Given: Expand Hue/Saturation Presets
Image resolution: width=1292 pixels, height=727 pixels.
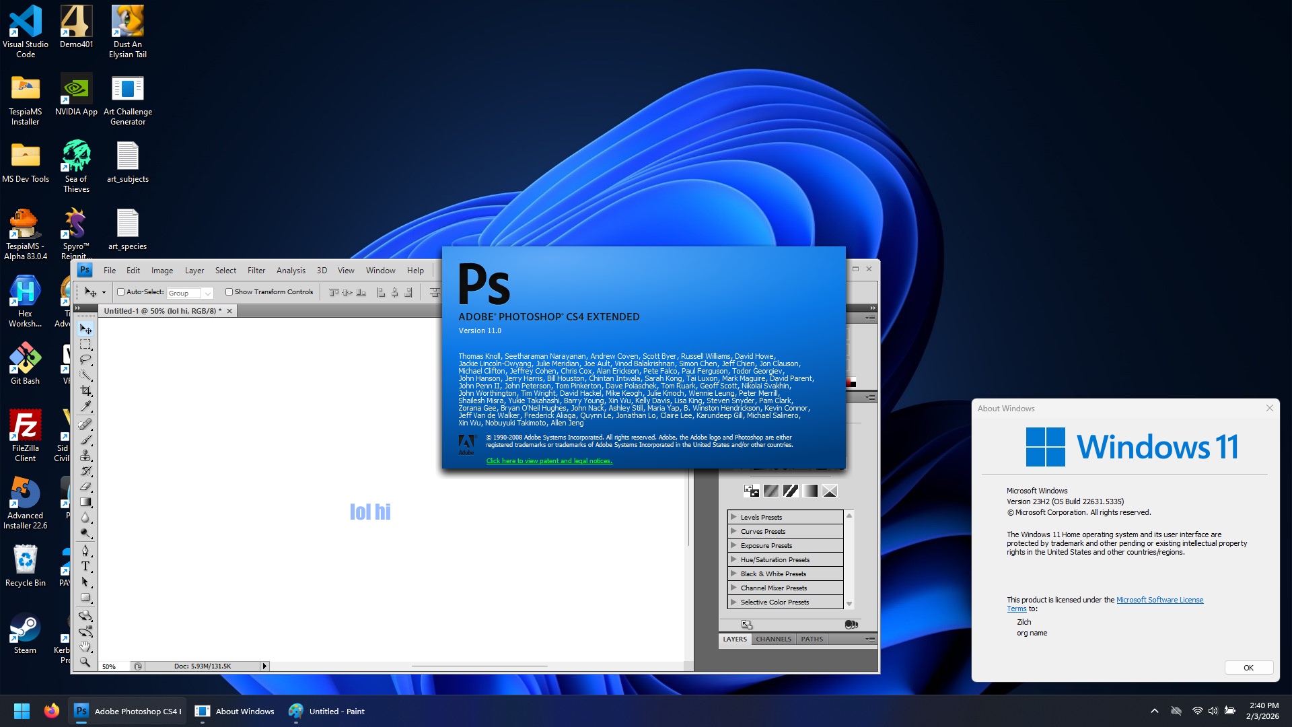Looking at the screenshot, I should tap(733, 559).
